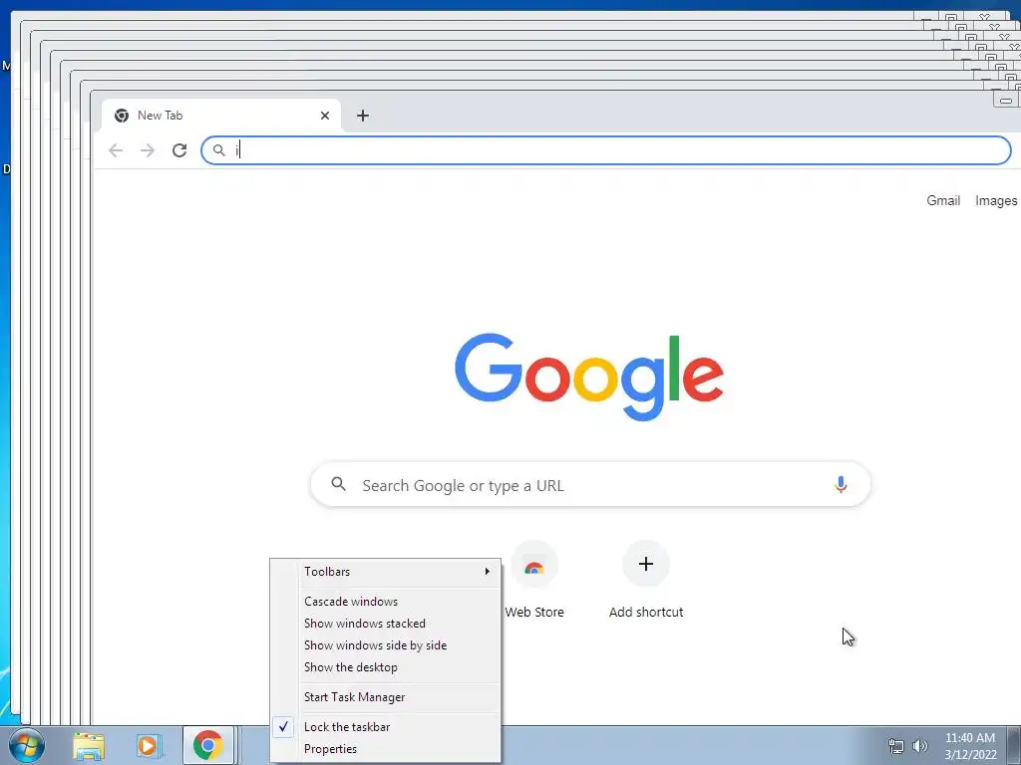The height and width of the screenshot is (765, 1021).
Task: Click the Chrome taskbar icon
Action: [x=208, y=745]
